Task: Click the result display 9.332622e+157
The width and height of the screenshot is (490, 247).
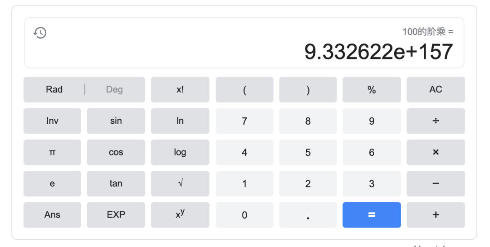Action: 378,52
